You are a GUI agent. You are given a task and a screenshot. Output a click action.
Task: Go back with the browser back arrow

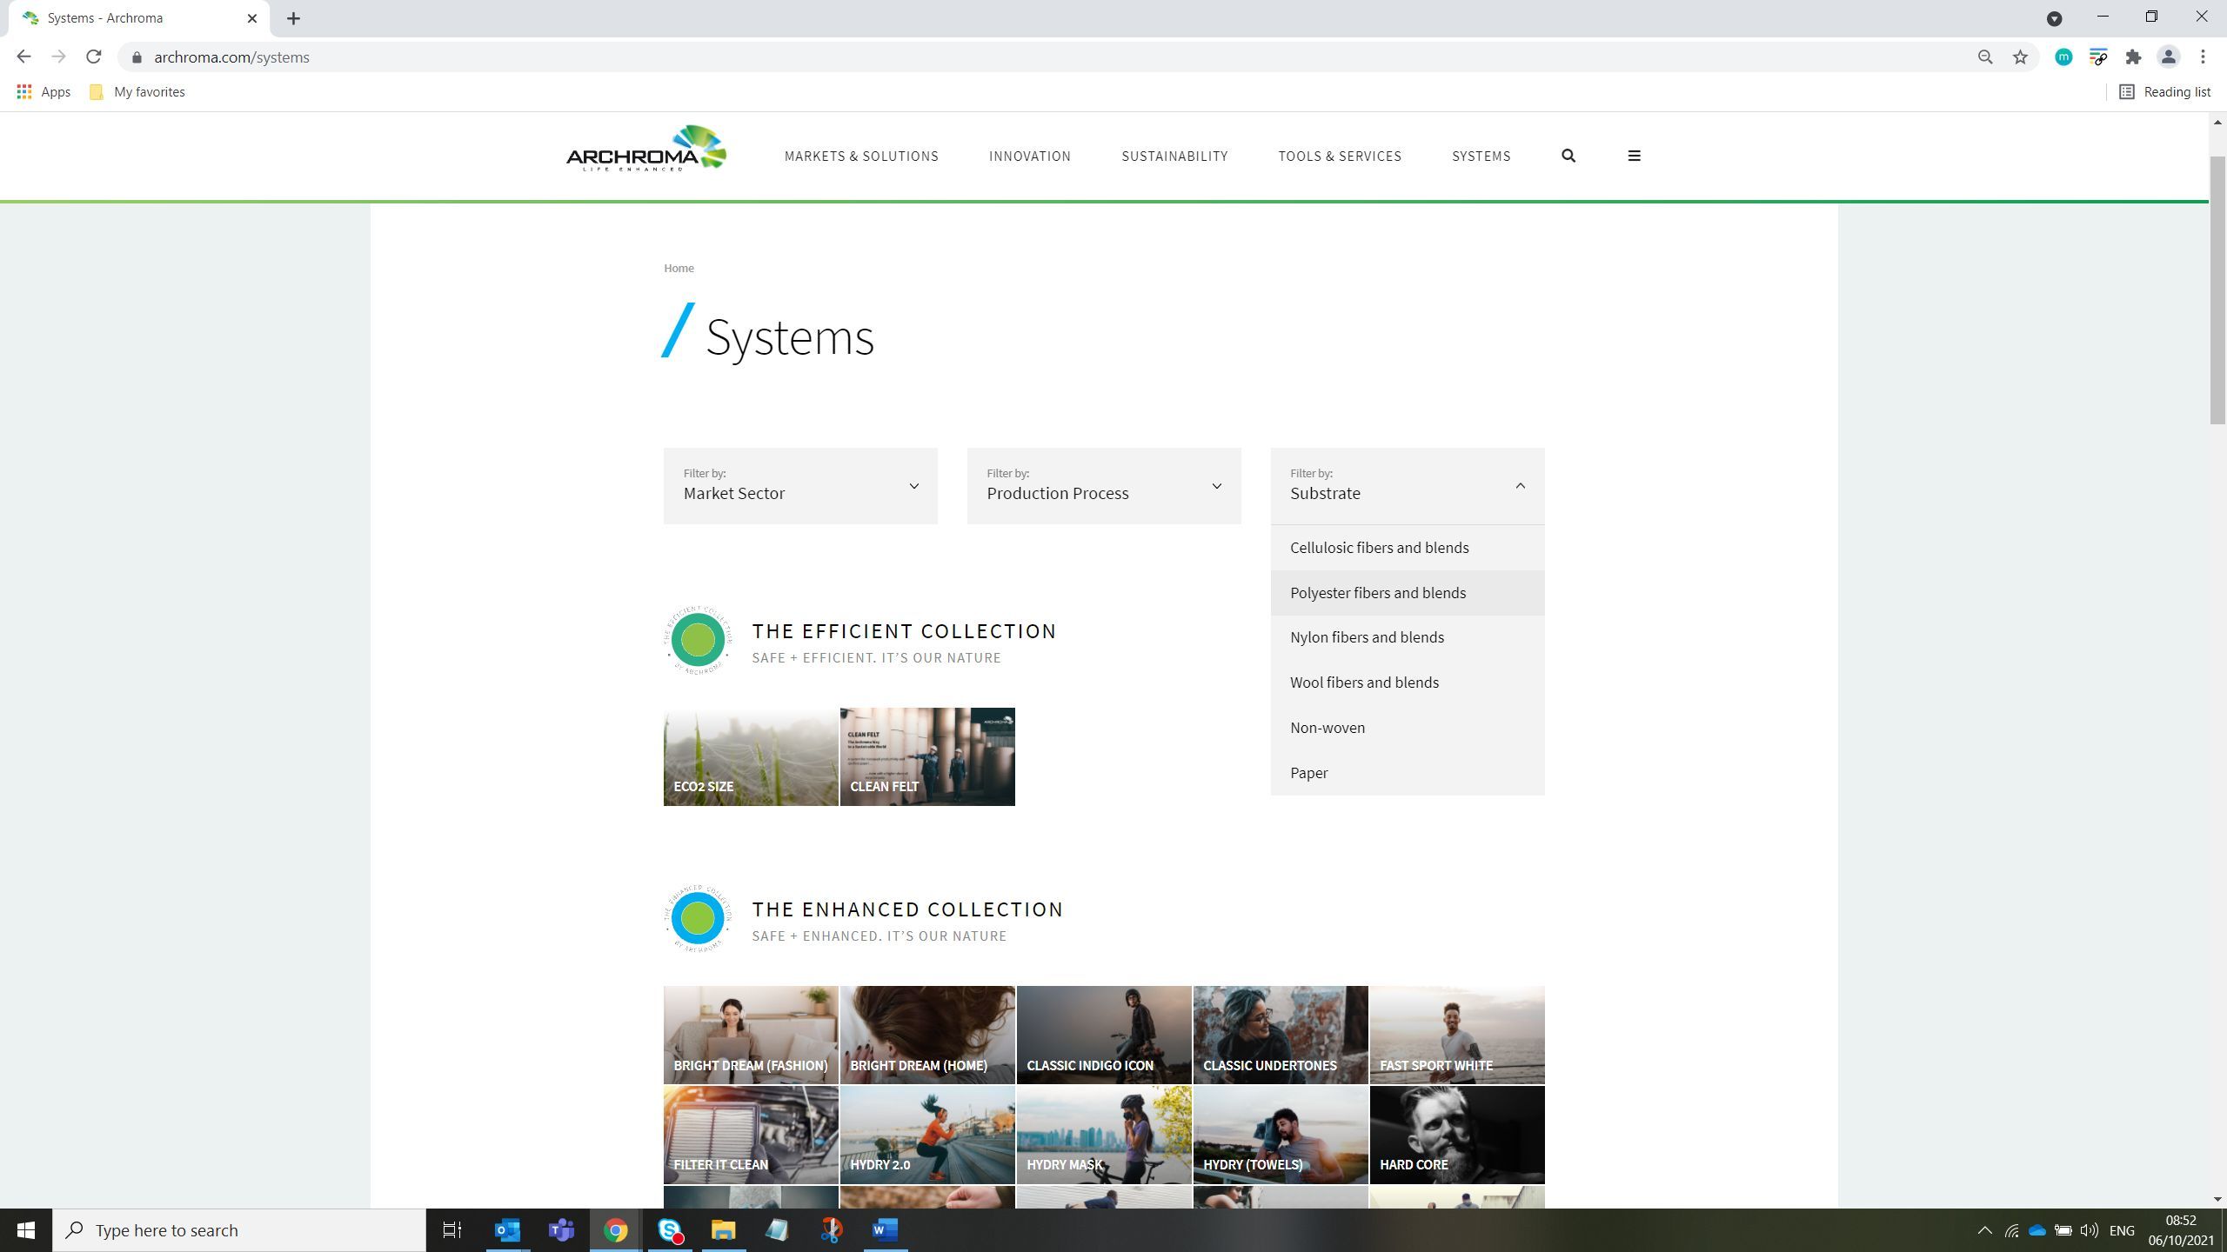point(23,57)
